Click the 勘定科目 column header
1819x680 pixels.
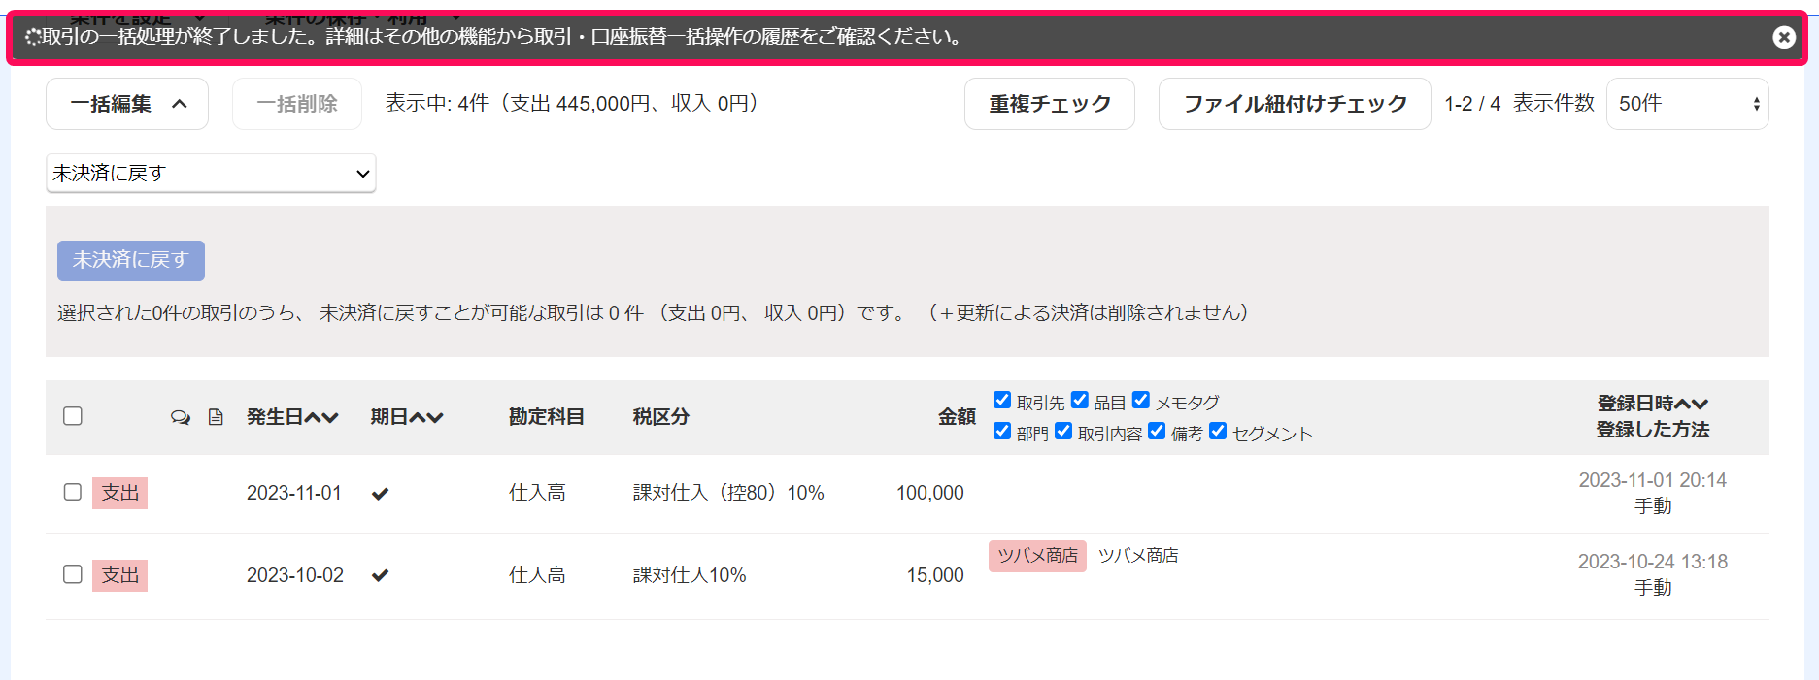point(547,417)
